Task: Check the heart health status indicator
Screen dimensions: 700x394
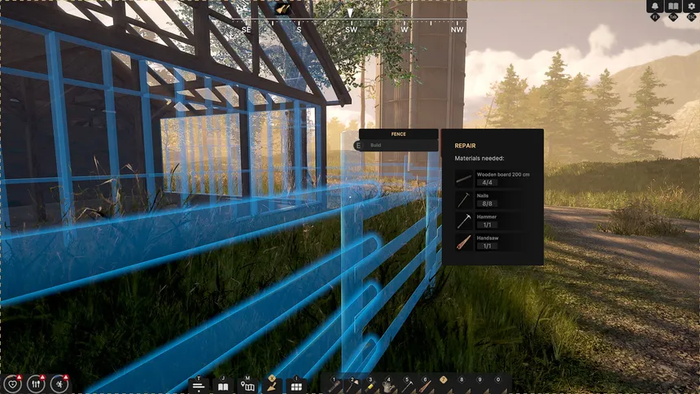Action: (12, 383)
